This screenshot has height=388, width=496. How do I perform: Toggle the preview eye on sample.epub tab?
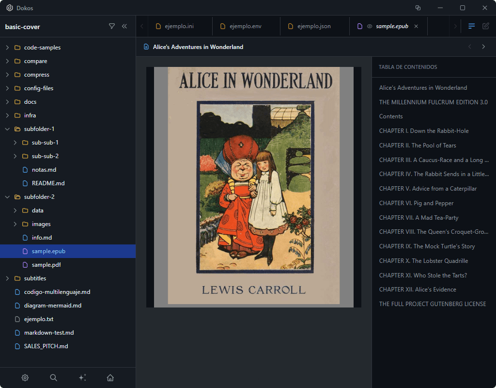369,27
